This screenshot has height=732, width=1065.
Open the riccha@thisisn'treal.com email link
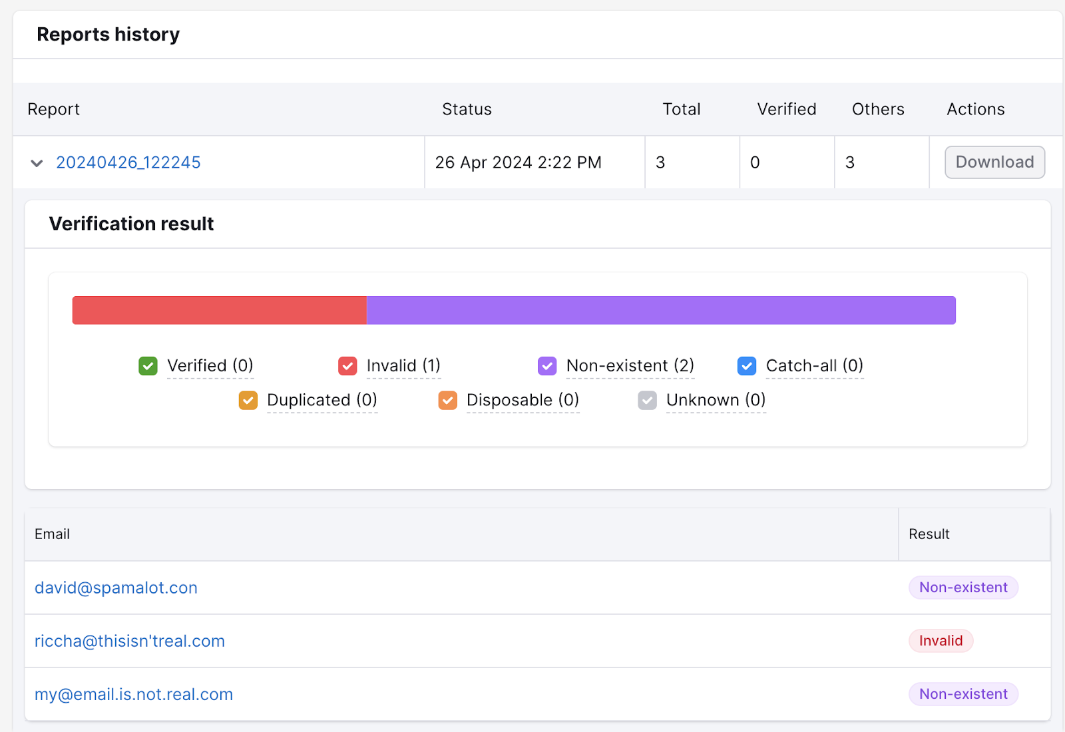click(x=130, y=641)
